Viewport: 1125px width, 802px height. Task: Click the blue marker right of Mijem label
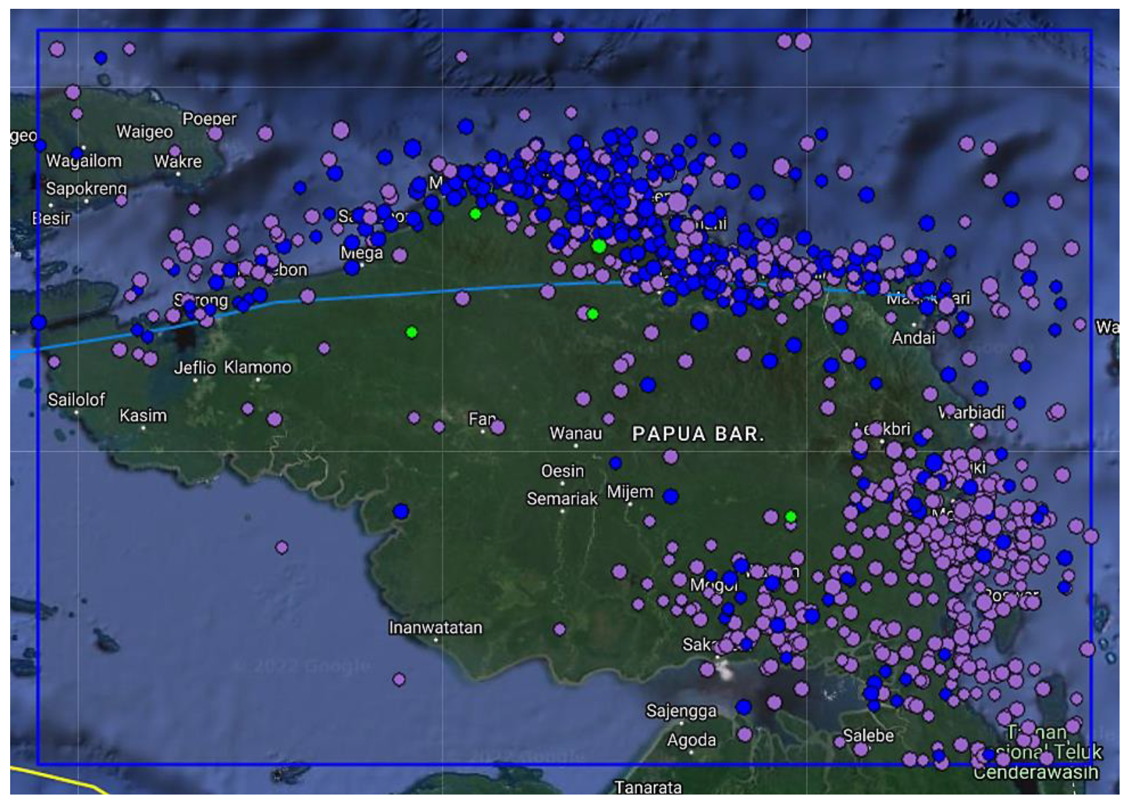coord(671,497)
